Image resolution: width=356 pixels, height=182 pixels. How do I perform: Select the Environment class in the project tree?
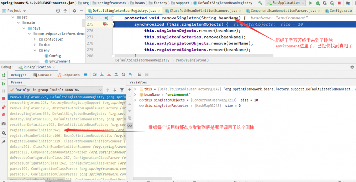pos(60,61)
